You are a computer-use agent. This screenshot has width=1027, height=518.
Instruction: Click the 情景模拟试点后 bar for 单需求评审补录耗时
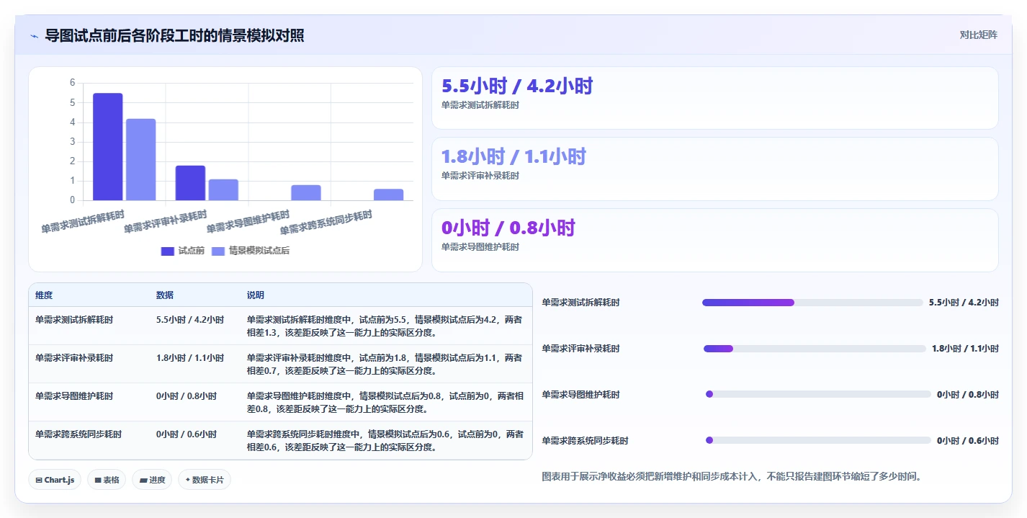click(223, 189)
